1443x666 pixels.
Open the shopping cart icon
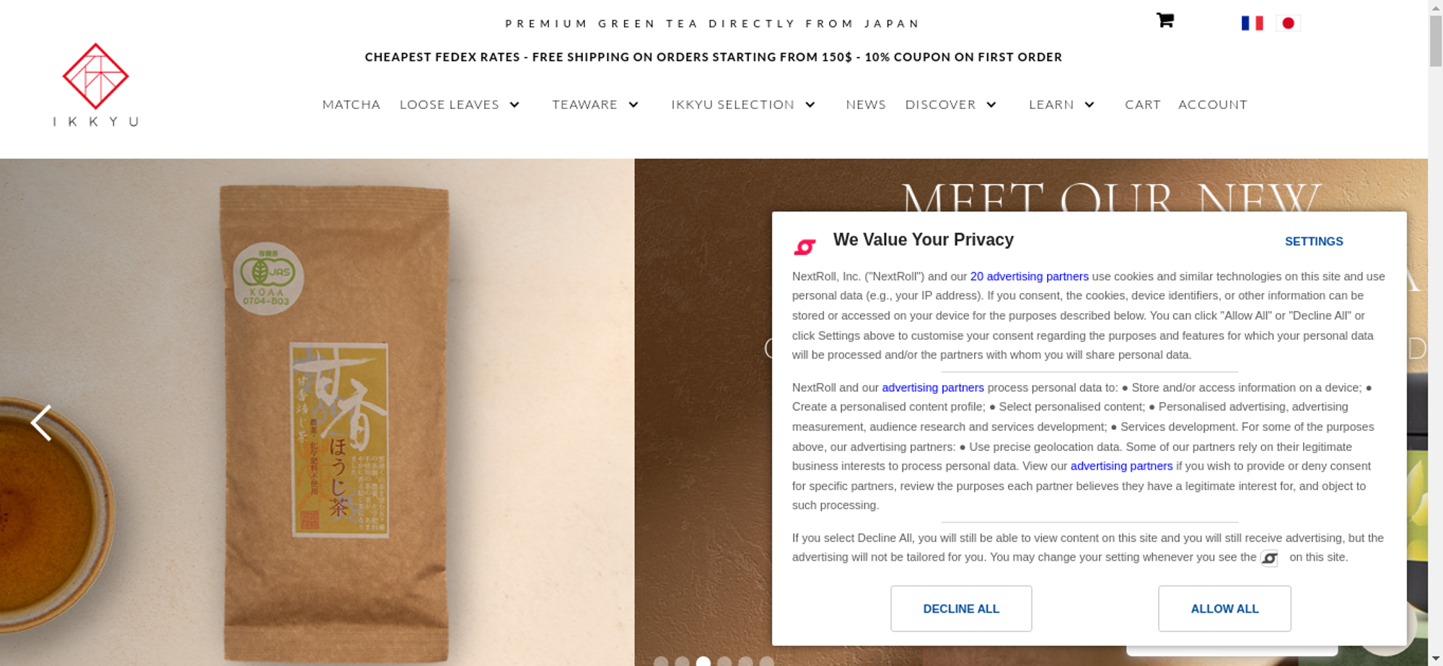click(1165, 20)
